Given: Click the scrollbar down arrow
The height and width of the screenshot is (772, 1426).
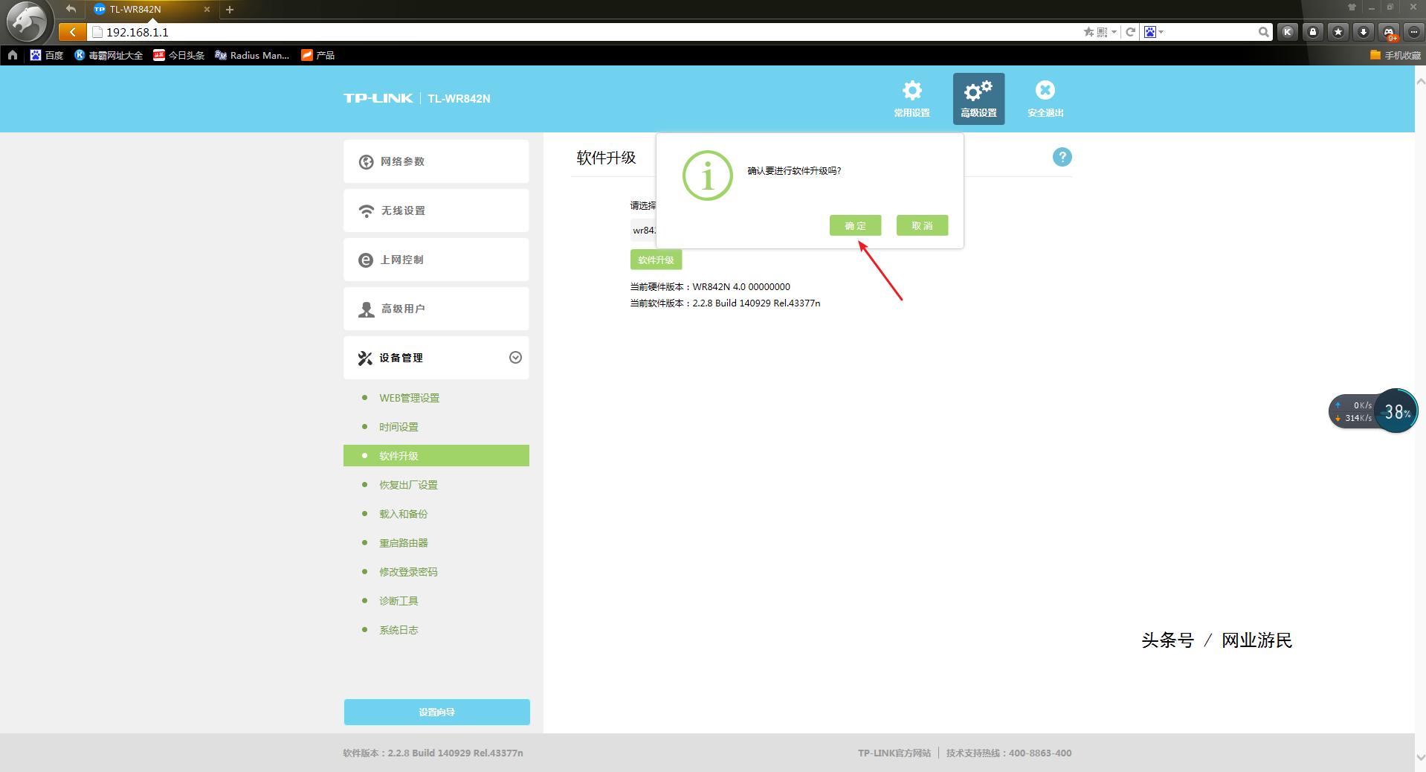Looking at the screenshot, I should [x=1420, y=757].
